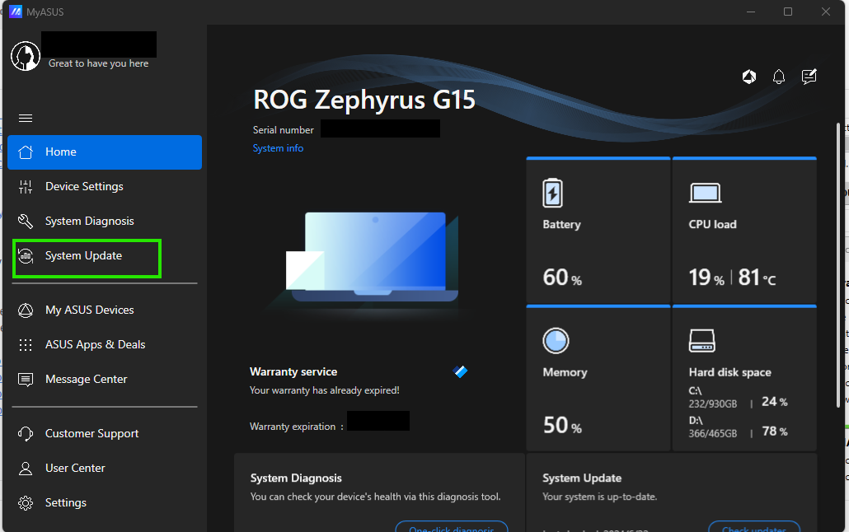
Task: Open ASUS Apps & Deals
Action: pyautogui.click(x=105, y=345)
